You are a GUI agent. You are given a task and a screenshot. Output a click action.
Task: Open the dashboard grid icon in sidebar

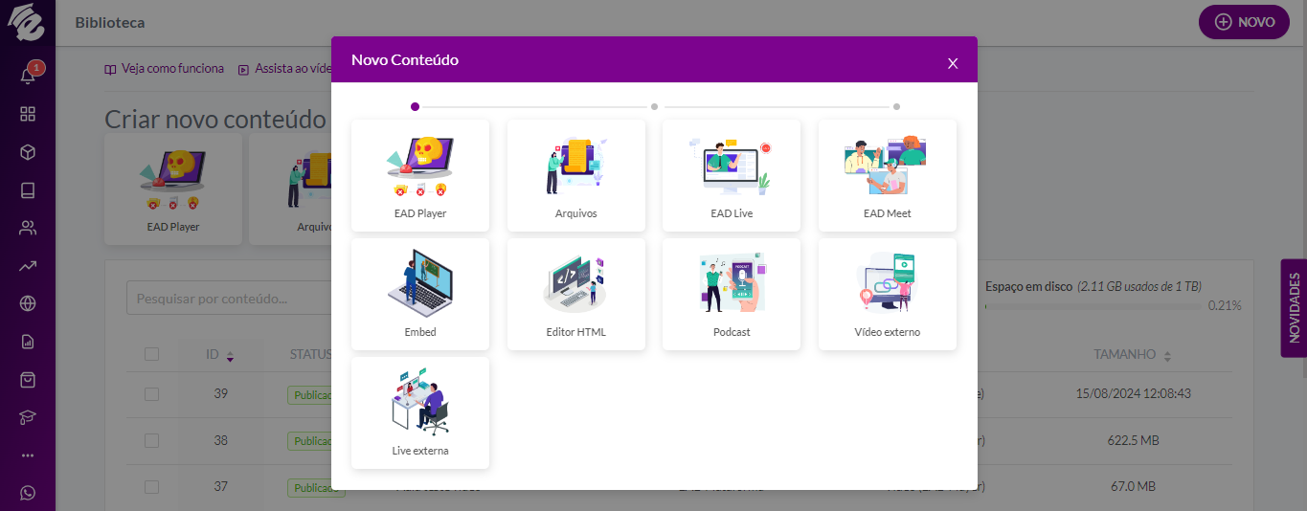(x=28, y=114)
